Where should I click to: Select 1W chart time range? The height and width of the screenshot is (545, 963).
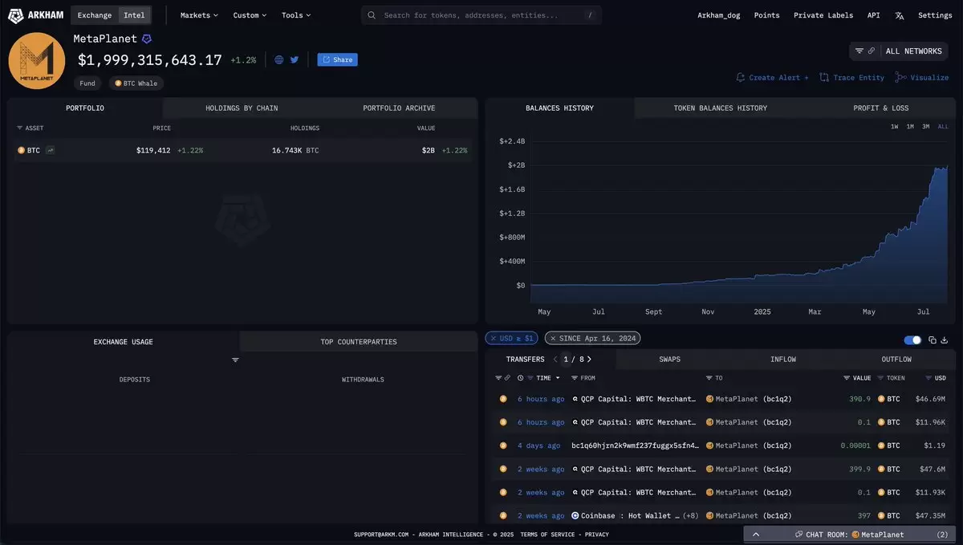(x=895, y=127)
